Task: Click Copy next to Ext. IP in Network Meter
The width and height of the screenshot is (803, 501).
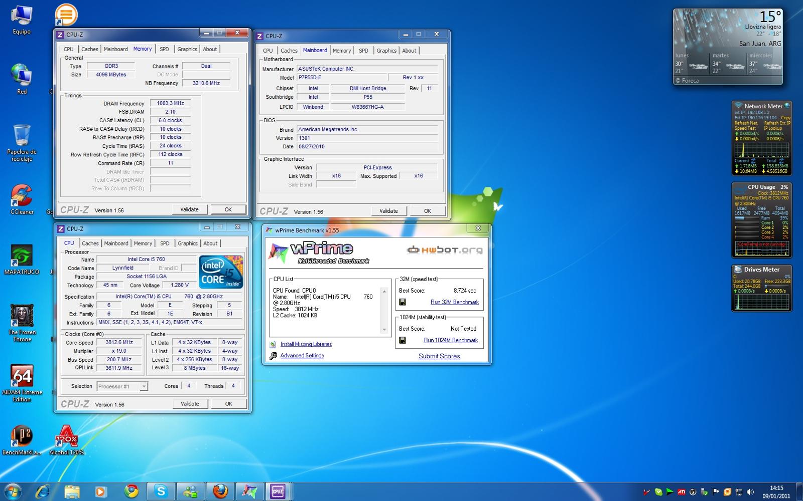Action: point(785,118)
